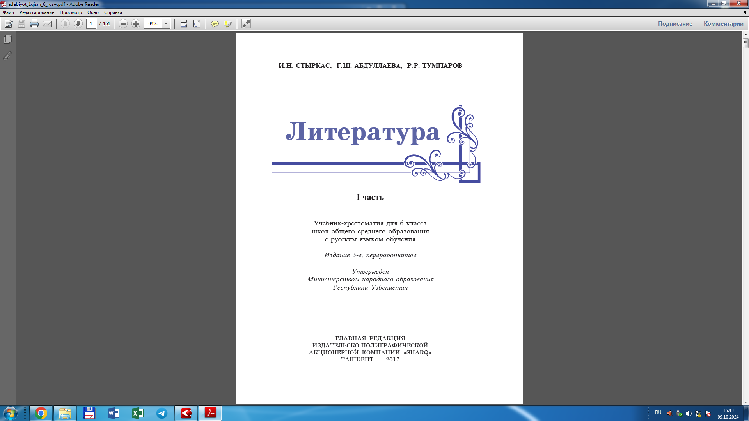The image size is (749, 421).
Task: Open the Attachments paperclip panel
Action: [7, 56]
